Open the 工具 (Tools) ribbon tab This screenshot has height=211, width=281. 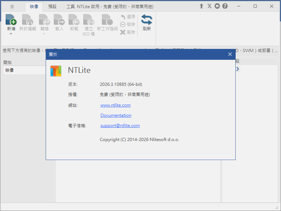click(70, 6)
